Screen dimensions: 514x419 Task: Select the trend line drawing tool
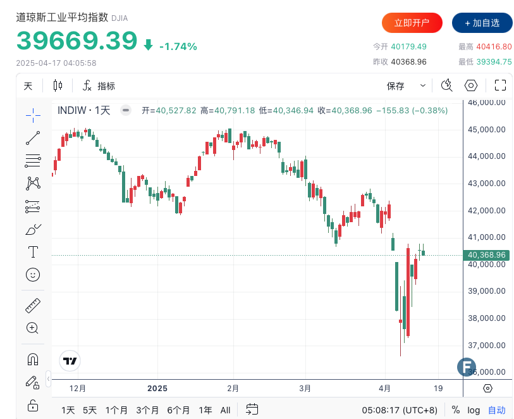(x=33, y=137)
